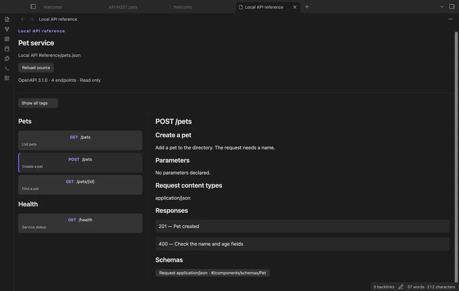Viewport: 459px width, 291px height.
Task: Switch to the second Welcome tab
Action: (182, 7)
